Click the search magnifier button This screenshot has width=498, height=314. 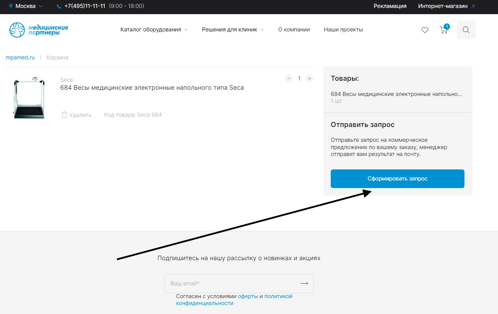[x=466, y=30]
